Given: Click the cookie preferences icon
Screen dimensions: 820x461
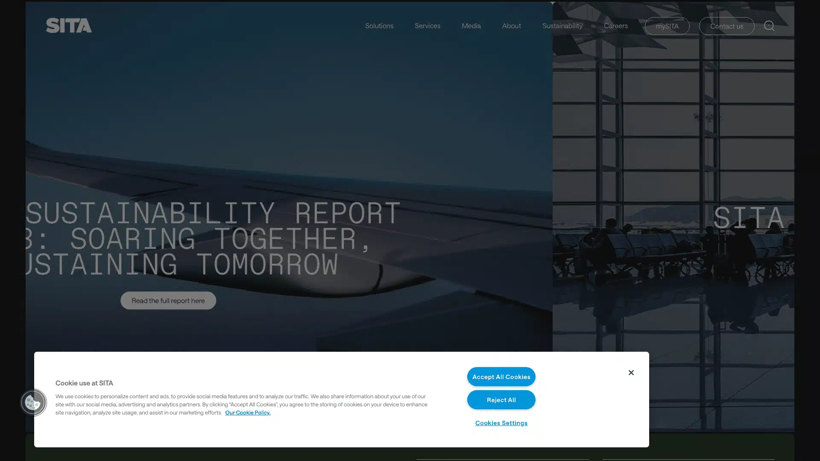Looking at the screenshot, I should [x=33, y=402].
